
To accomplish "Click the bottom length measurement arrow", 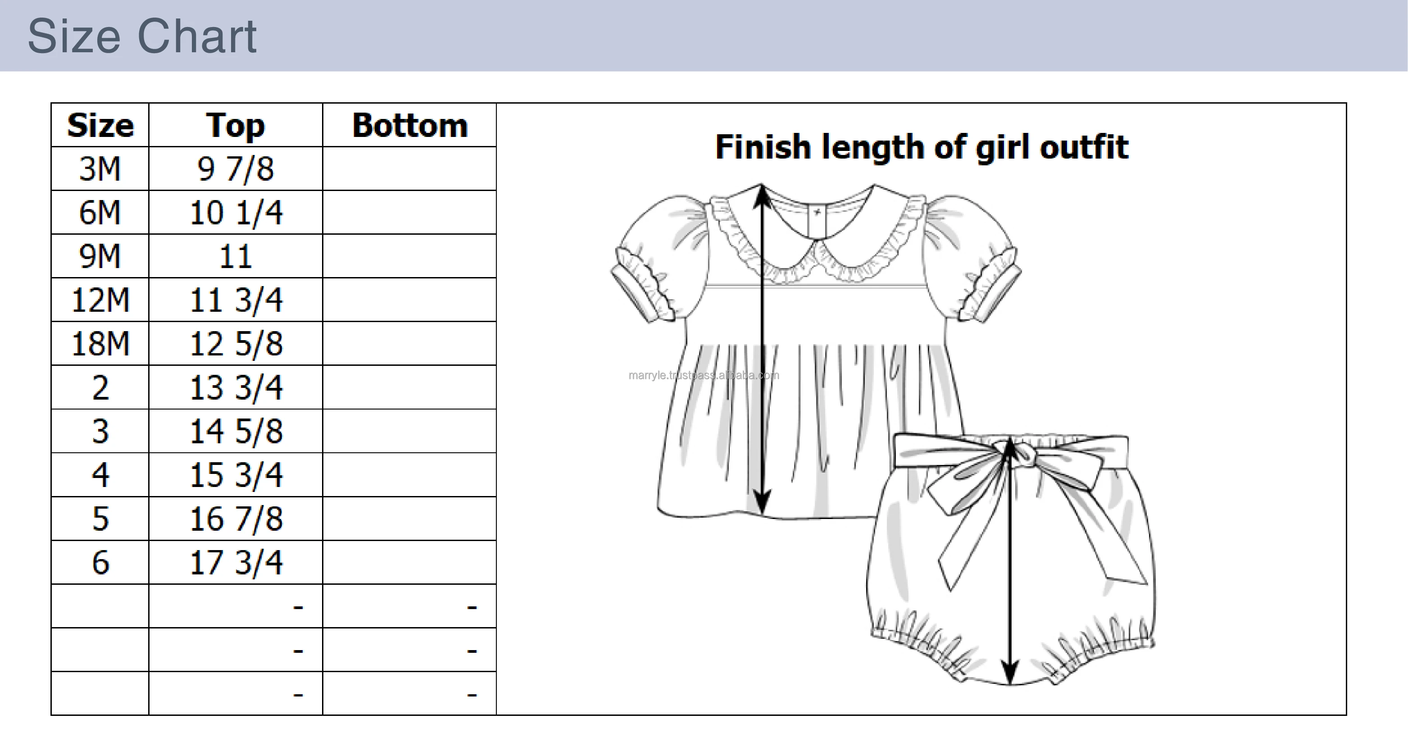I will [1011, 563].
